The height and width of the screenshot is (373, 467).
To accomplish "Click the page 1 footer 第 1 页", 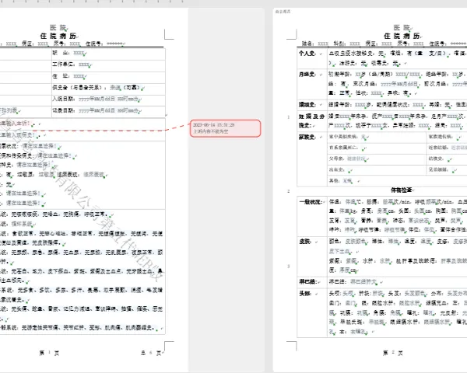I will click(49, 353).
